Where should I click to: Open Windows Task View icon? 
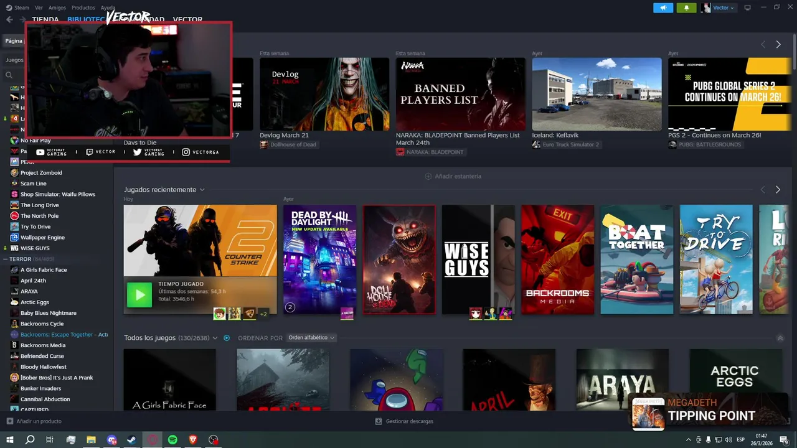coord(50,440)
